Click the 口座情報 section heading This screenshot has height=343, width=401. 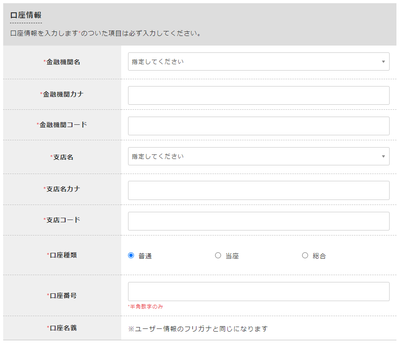pyautogui.click(x=25, y=15)
